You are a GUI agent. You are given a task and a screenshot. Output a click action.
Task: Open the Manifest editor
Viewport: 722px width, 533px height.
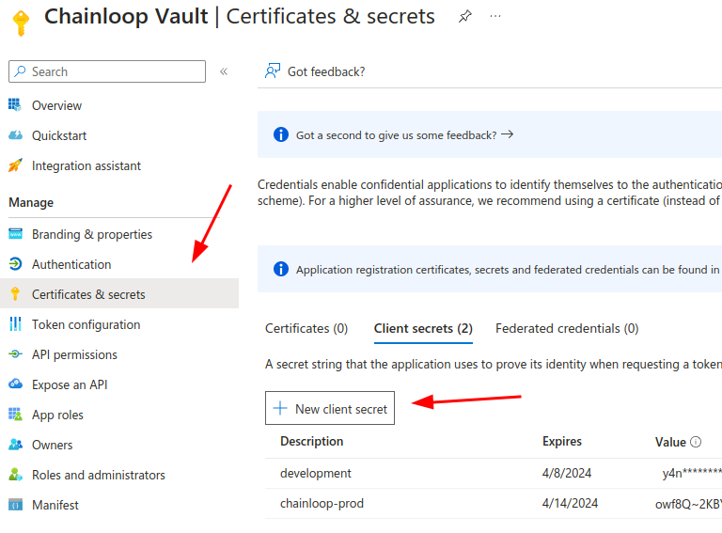[x=55, y=505]
